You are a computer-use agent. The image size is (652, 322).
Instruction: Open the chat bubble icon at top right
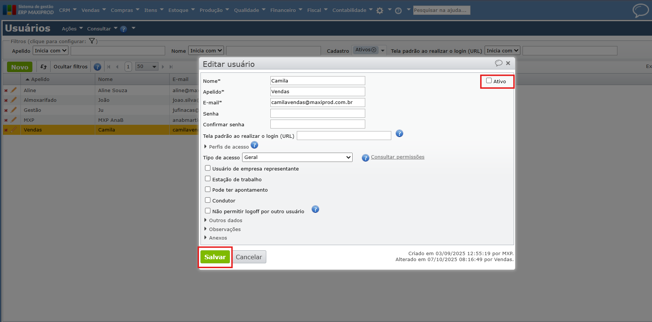click(x=640, y=10)
